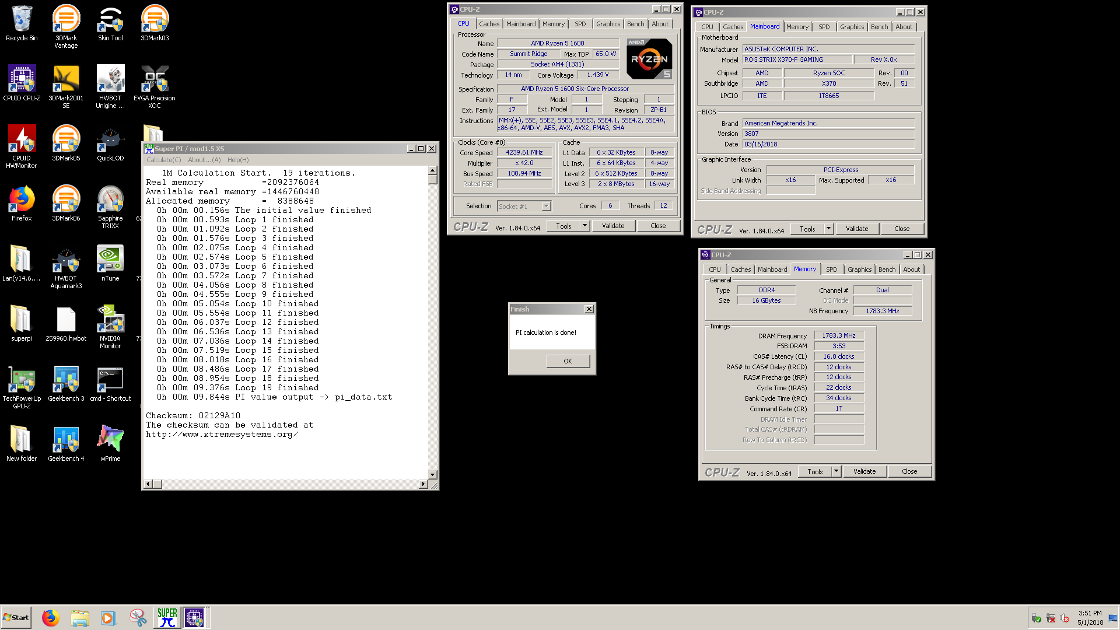Expand Tools dropdown arrow in Mainboard window
Viewport: 1120px width, 630px height.
[828, 229]
